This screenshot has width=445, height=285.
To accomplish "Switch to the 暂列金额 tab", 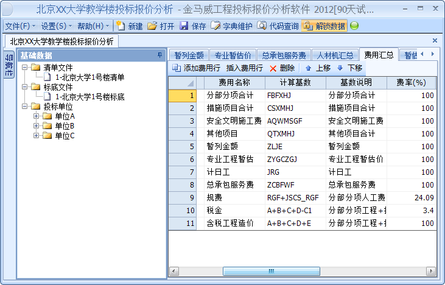I will click(189, 55).
